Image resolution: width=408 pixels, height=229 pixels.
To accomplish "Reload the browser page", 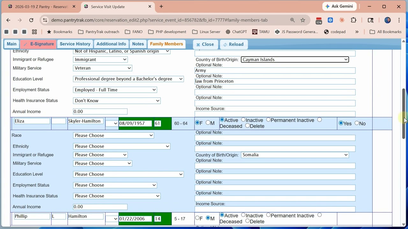I will tap(31, 20).
